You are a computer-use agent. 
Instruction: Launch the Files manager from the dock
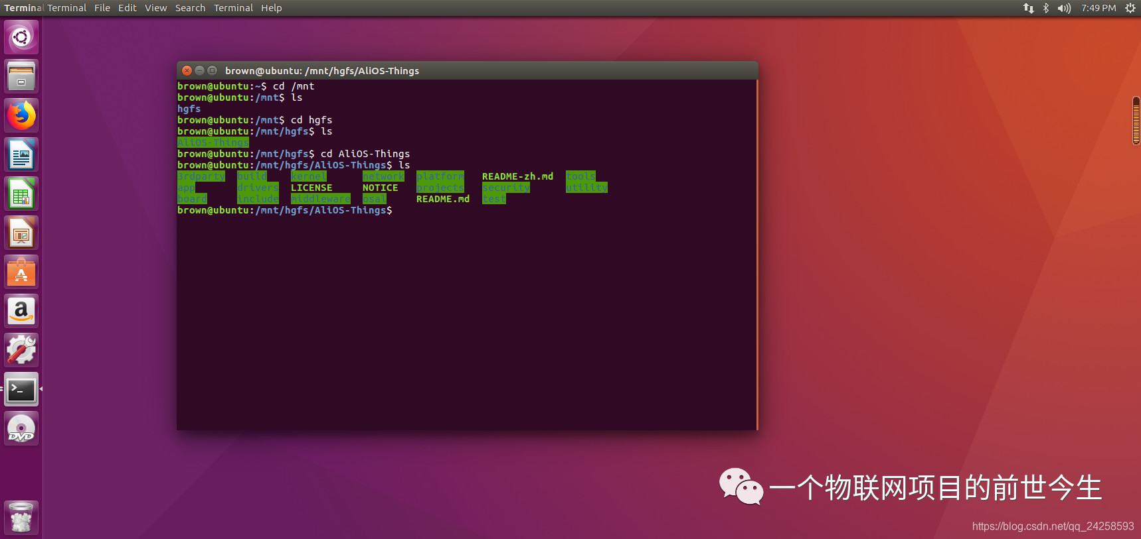point(21,76)
